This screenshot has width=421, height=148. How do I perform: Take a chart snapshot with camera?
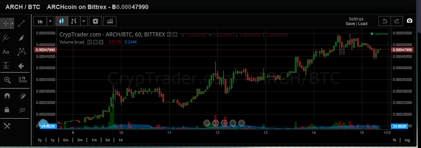(x=409, y=21)
